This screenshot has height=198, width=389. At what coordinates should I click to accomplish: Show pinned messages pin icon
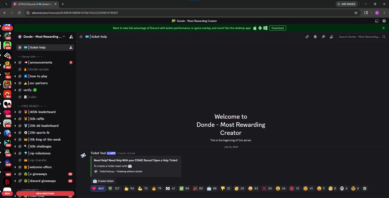tap(323, 37)
